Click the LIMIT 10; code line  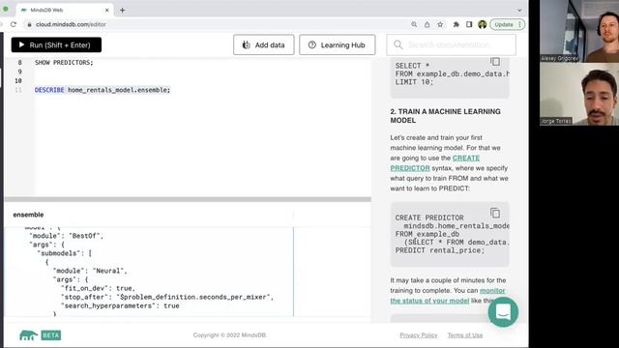tap(414, 82)
